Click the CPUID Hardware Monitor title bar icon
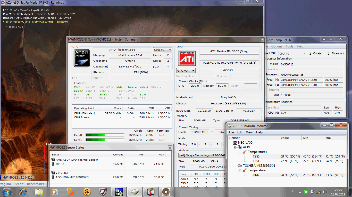352x197 pixels. tap(229, 126)
